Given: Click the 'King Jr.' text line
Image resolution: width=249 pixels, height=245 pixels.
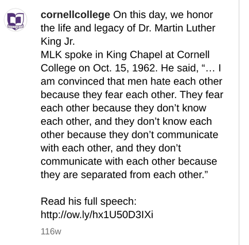Looking at the screenshot, I should click(58, 41).
